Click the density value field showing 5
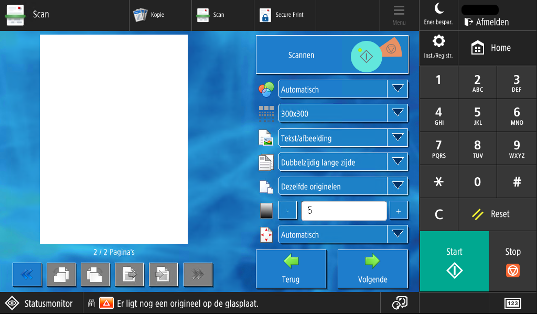The width and height of the screenshot is (537, 314). click(x=344, y=210)
